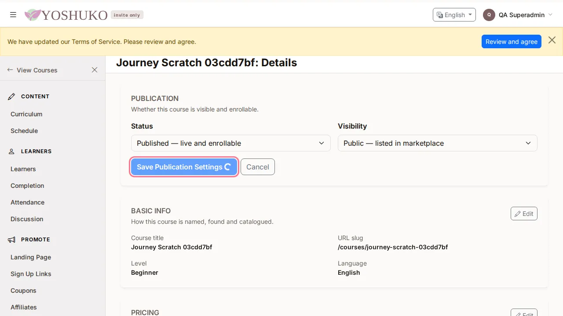Edit the Pricing section

524,313
